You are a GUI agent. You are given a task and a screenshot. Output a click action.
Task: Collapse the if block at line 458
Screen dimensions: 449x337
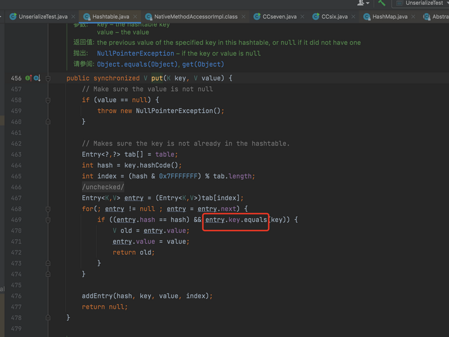click(48, 100)
